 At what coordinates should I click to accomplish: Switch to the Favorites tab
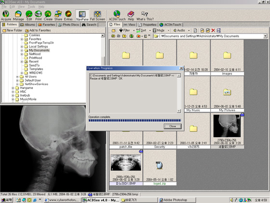pos(47,25)
